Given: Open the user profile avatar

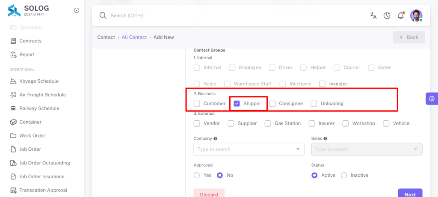Looking at the screenshot, I should pos(416,16).
